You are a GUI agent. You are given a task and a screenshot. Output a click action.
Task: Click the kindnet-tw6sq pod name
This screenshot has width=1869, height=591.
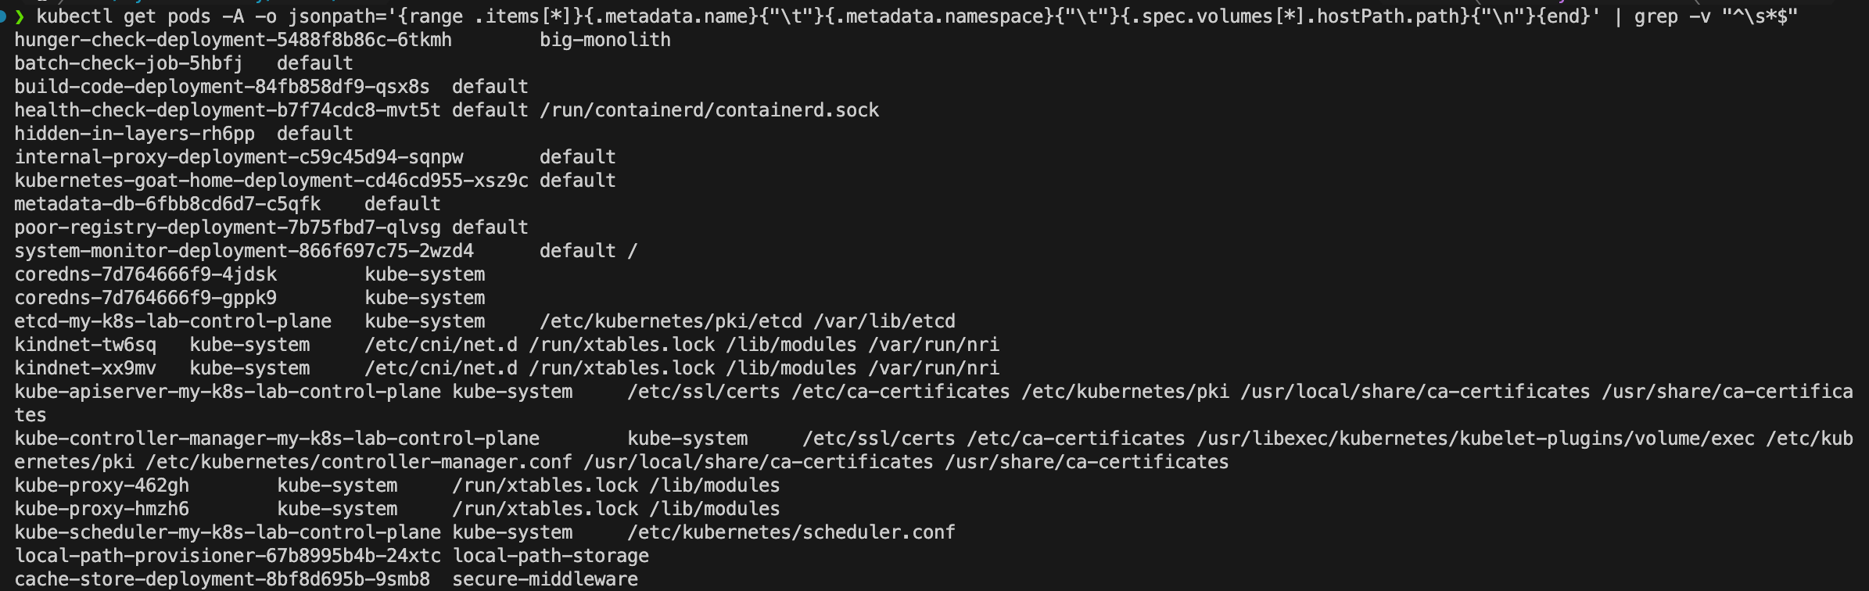pyautogui.click(x=85, y=345)
